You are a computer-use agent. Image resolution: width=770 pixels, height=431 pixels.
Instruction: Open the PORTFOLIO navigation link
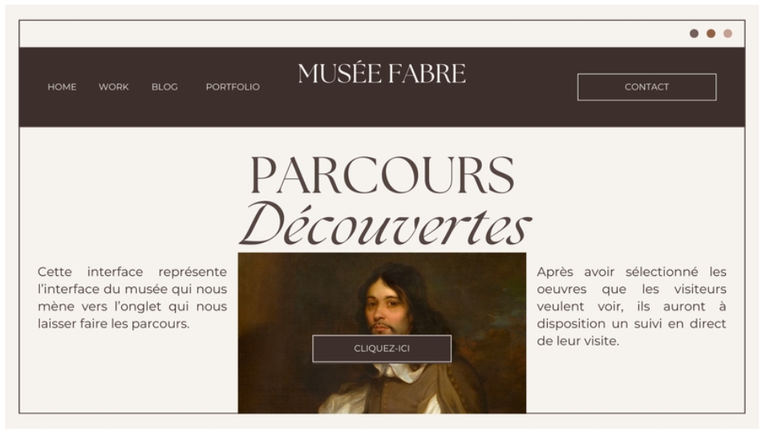[233, 87]
